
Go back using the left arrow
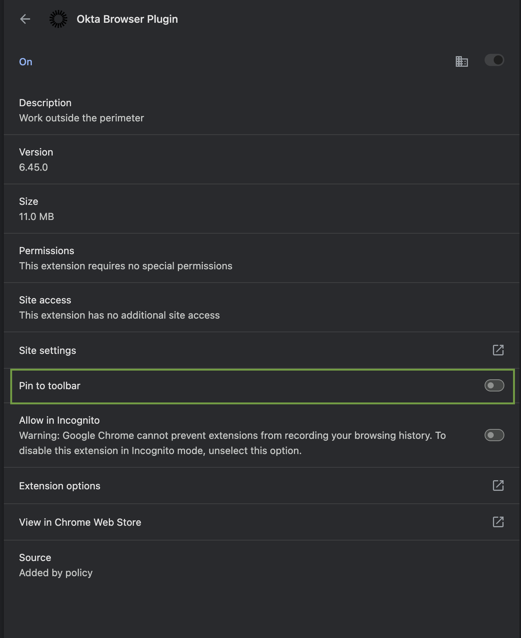point(25,19)
